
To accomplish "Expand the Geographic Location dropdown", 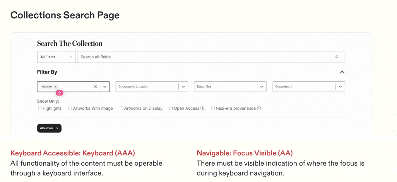I will [183, 87].
